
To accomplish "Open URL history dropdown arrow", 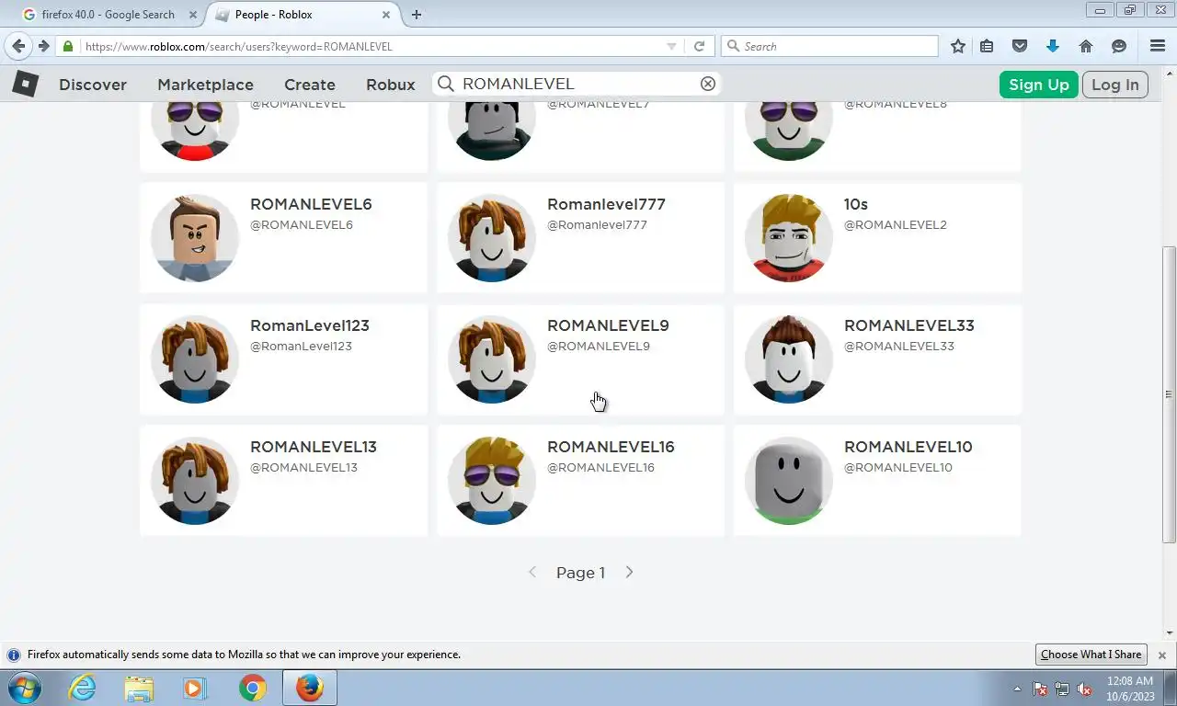I will tap(671, 46).
